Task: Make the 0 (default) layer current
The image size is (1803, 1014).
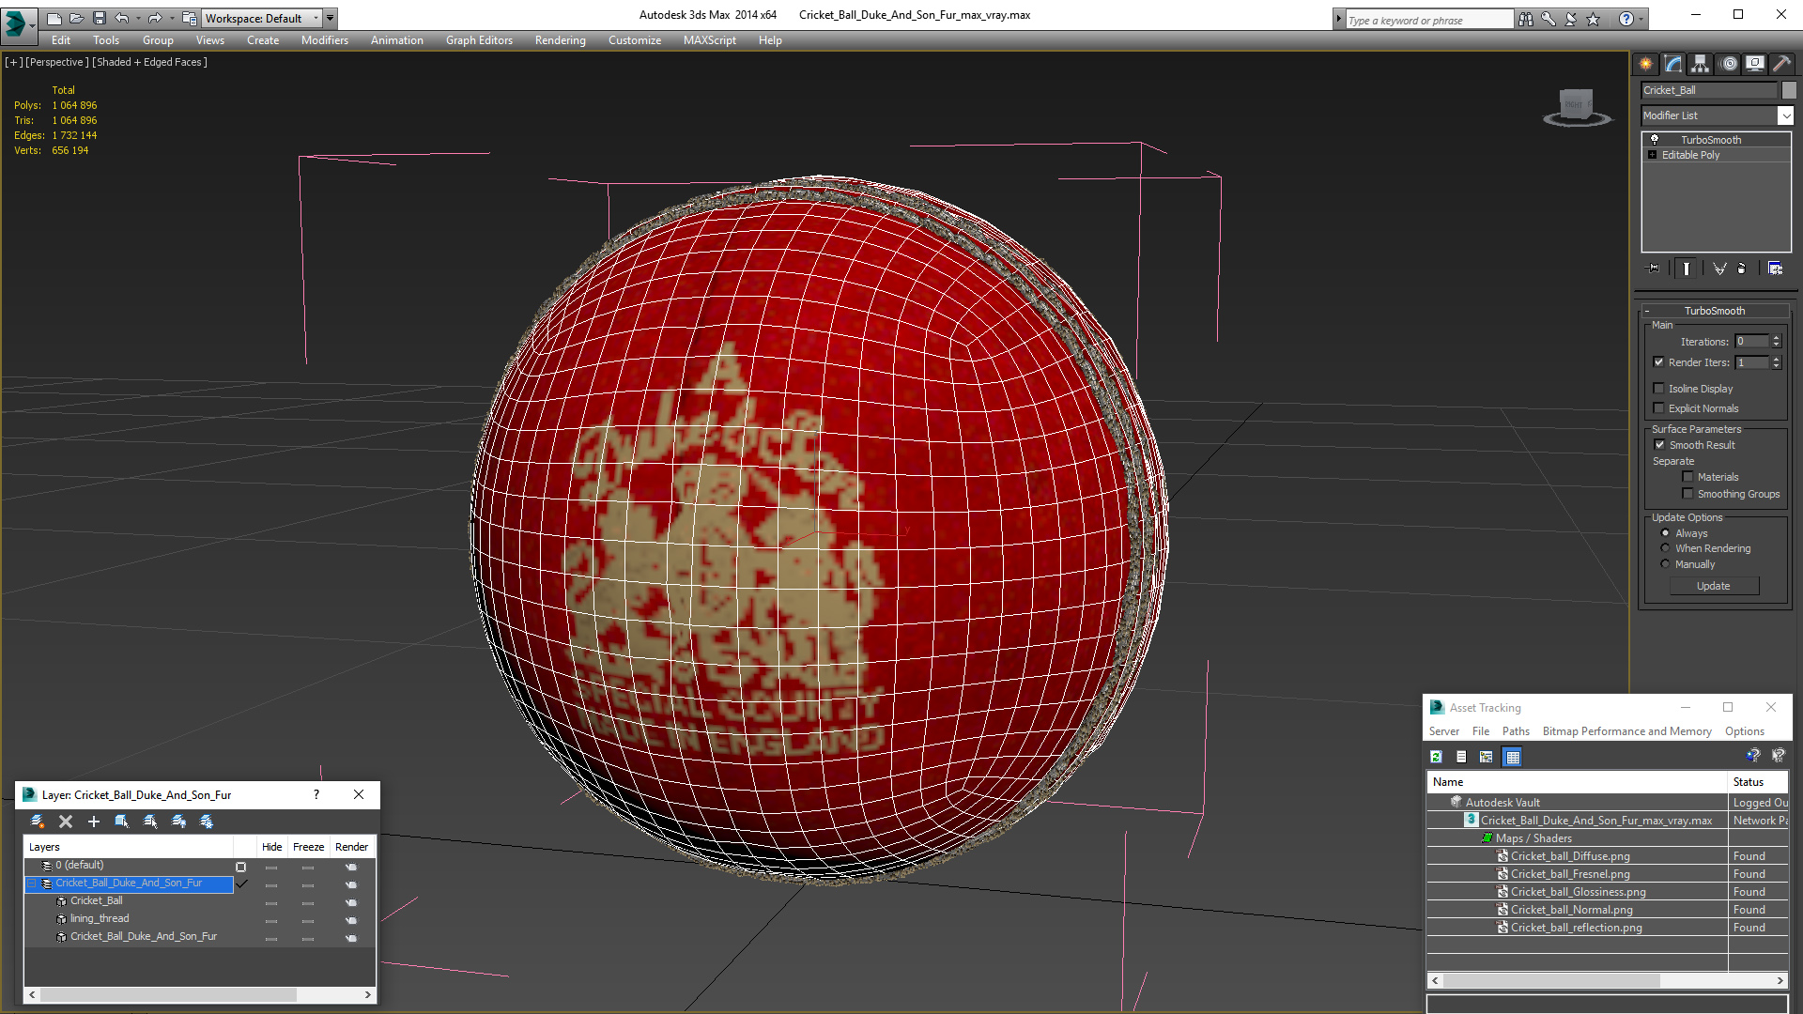Action: point(241,867)
